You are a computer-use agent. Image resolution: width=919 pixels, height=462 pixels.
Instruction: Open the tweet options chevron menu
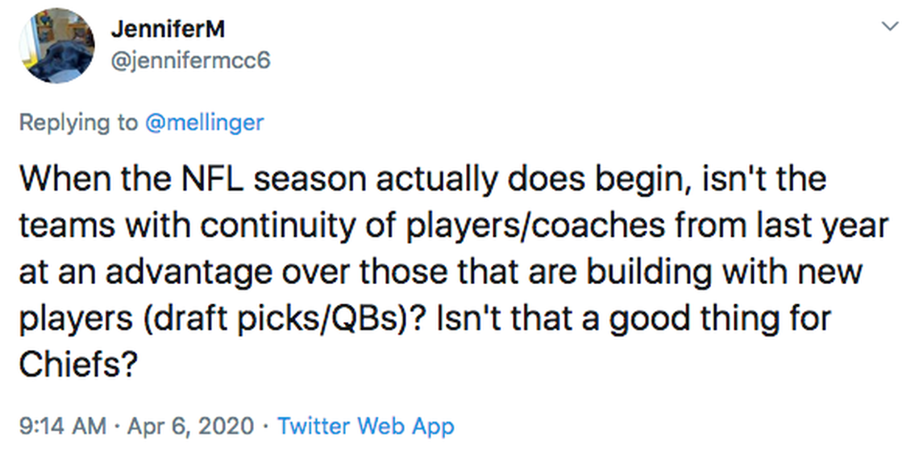tap(890, 27)
